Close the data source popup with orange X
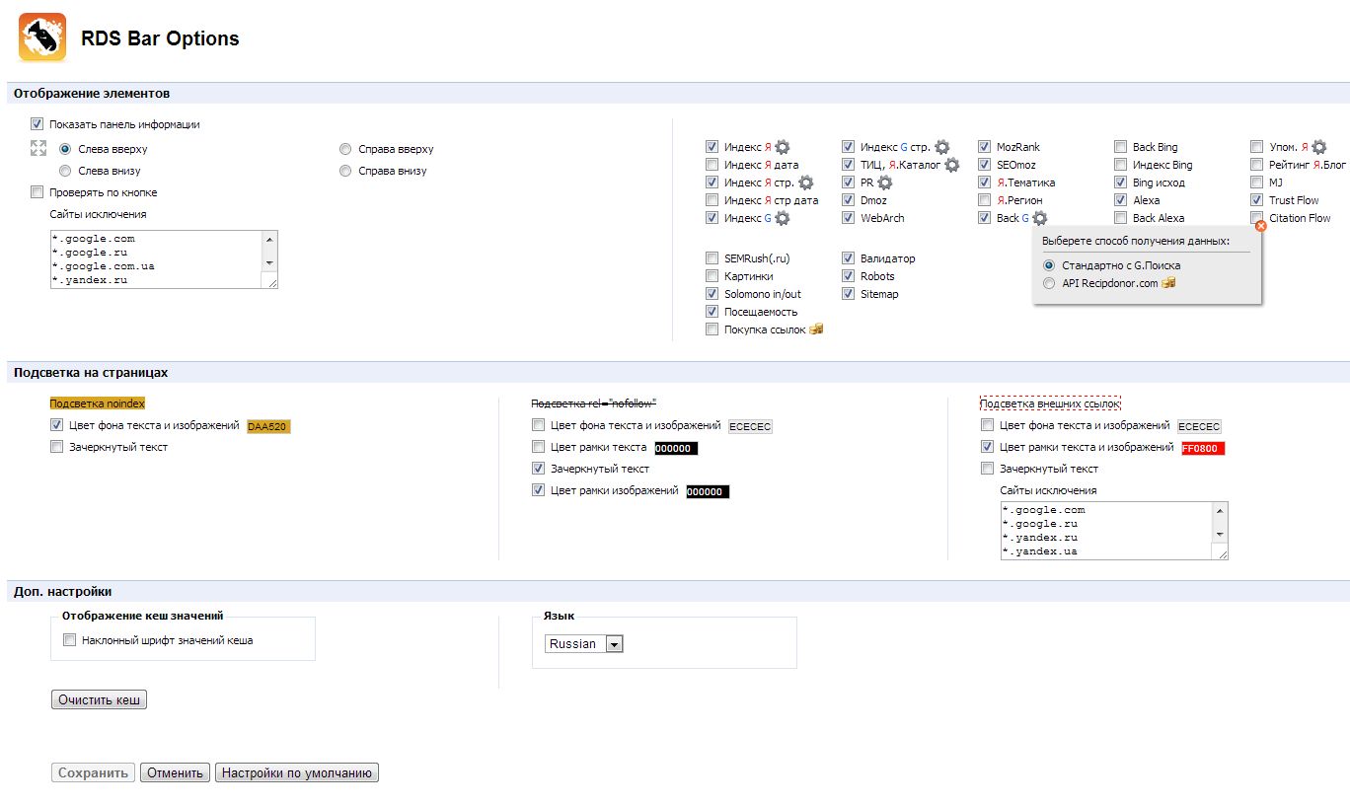The width and height of the screenshot is (1350, 806). click(1260, 226)
